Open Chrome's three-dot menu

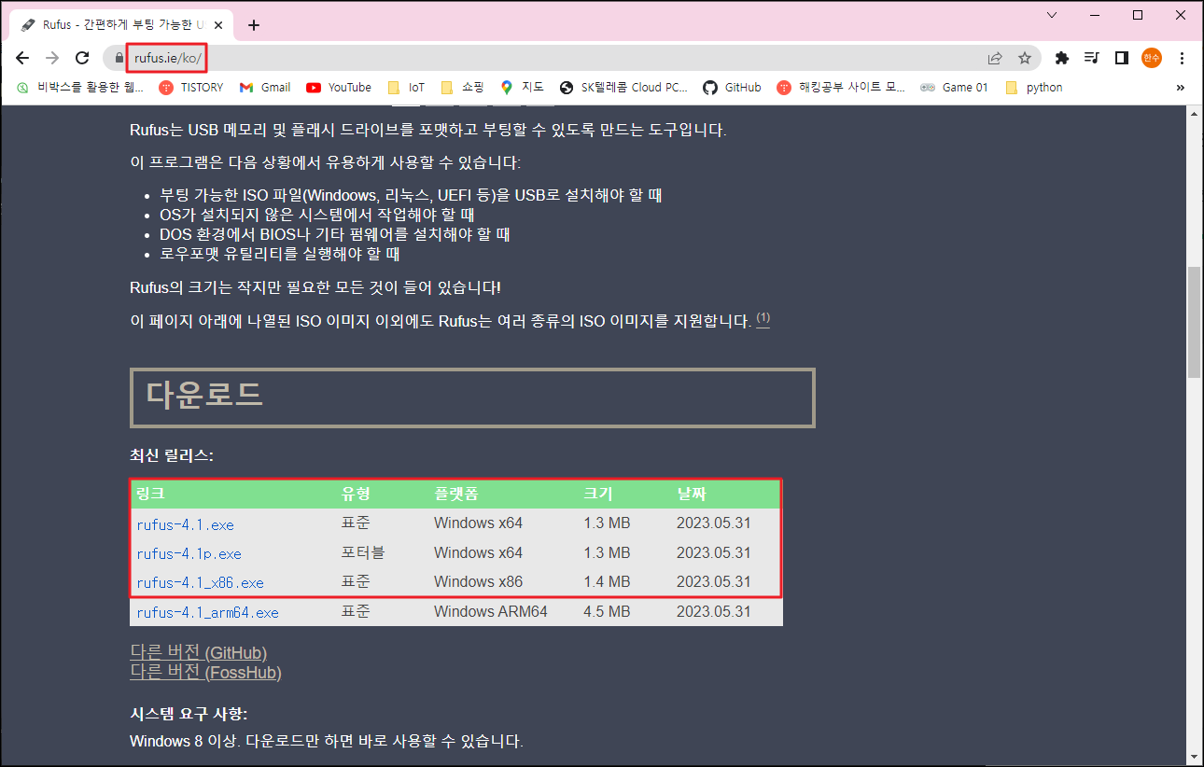pos(1183,58)
